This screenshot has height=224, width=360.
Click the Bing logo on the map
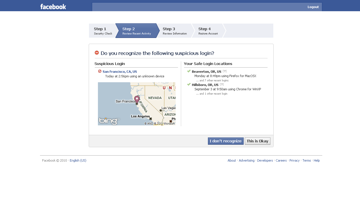(109, 121)
